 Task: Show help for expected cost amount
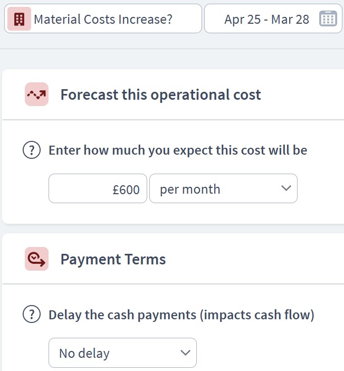coord(32,150)
